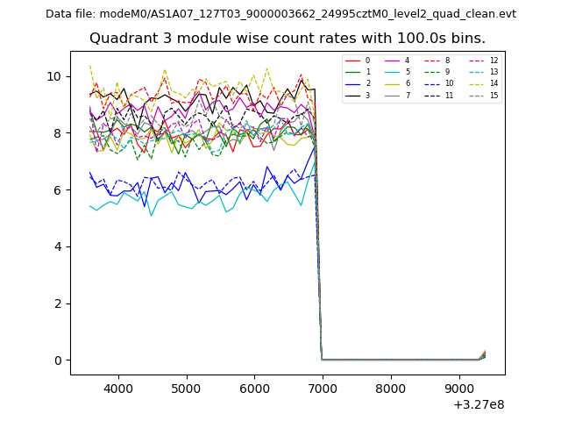This screenshot has width=561, height=421.
Task: Click the data file path text
Action: (x=280, y=13)
